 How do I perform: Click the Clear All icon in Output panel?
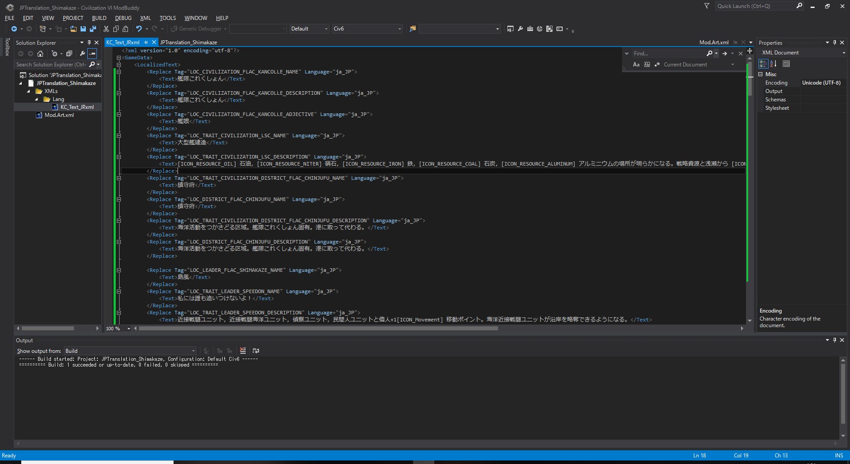point(243,351)
